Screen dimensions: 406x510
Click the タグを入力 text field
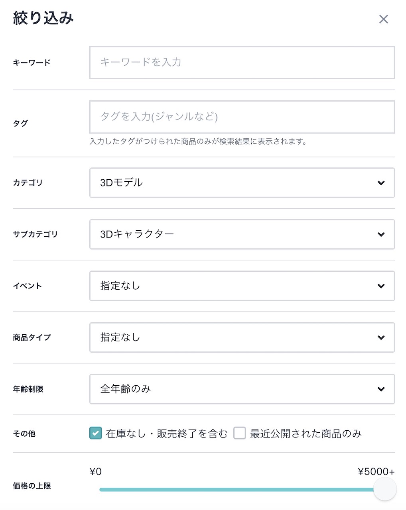point(241,117)
